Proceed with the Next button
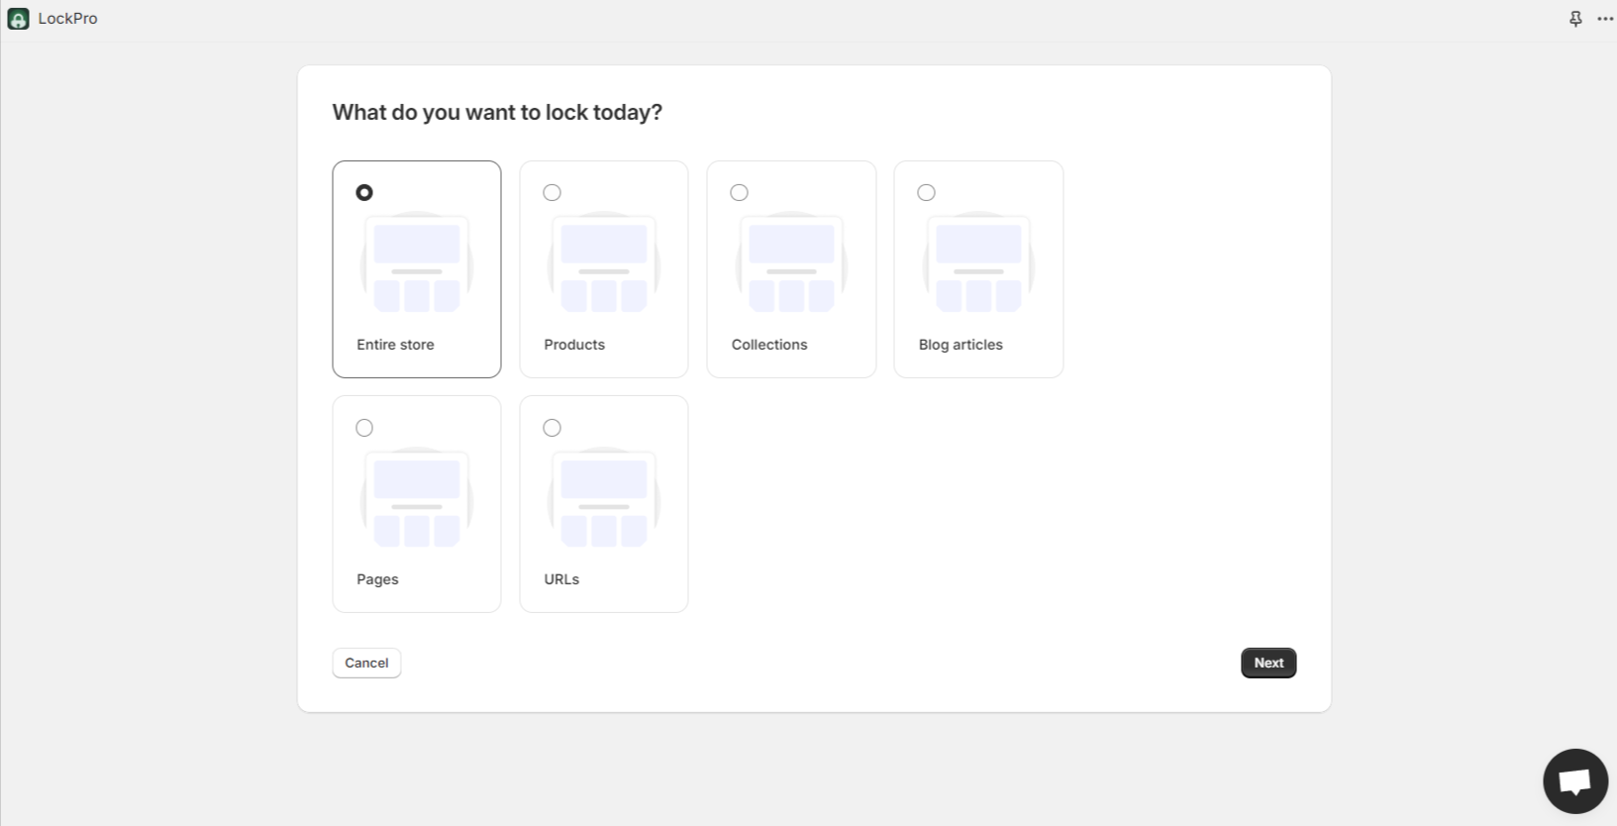The height and width of the screenshot is (826, 1617). [1267, 663]
